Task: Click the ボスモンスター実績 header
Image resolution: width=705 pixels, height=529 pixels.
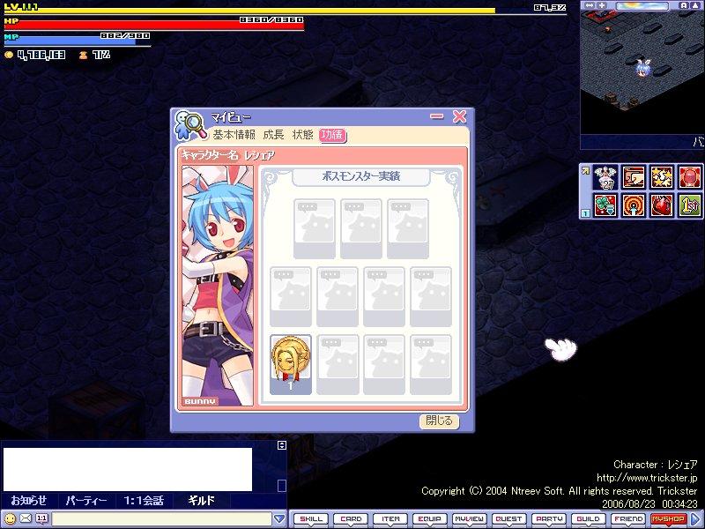Action: (x=361, y=176)
